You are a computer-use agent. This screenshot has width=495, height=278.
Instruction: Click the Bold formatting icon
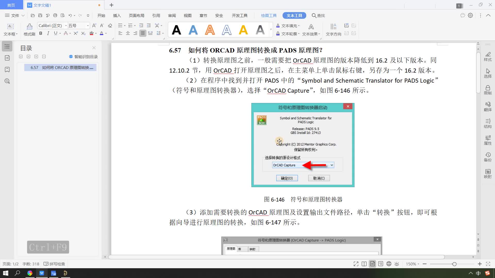pos(40,33)
